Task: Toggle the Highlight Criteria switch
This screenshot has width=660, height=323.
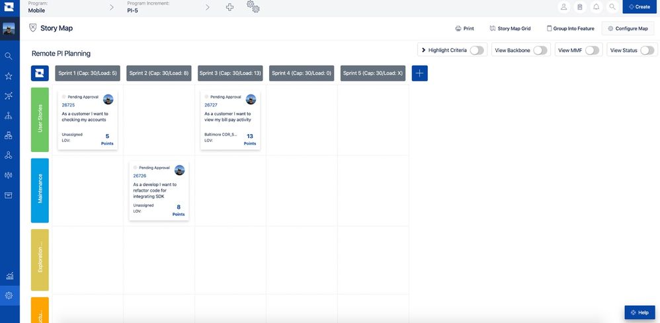Action: [x=477, y=50]
